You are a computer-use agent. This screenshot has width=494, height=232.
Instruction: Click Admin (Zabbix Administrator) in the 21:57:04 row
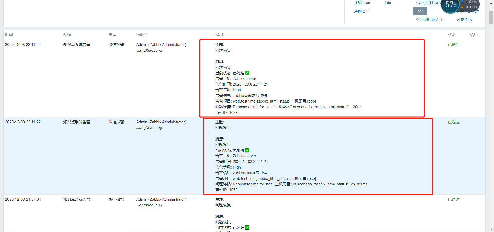point(161,199)
